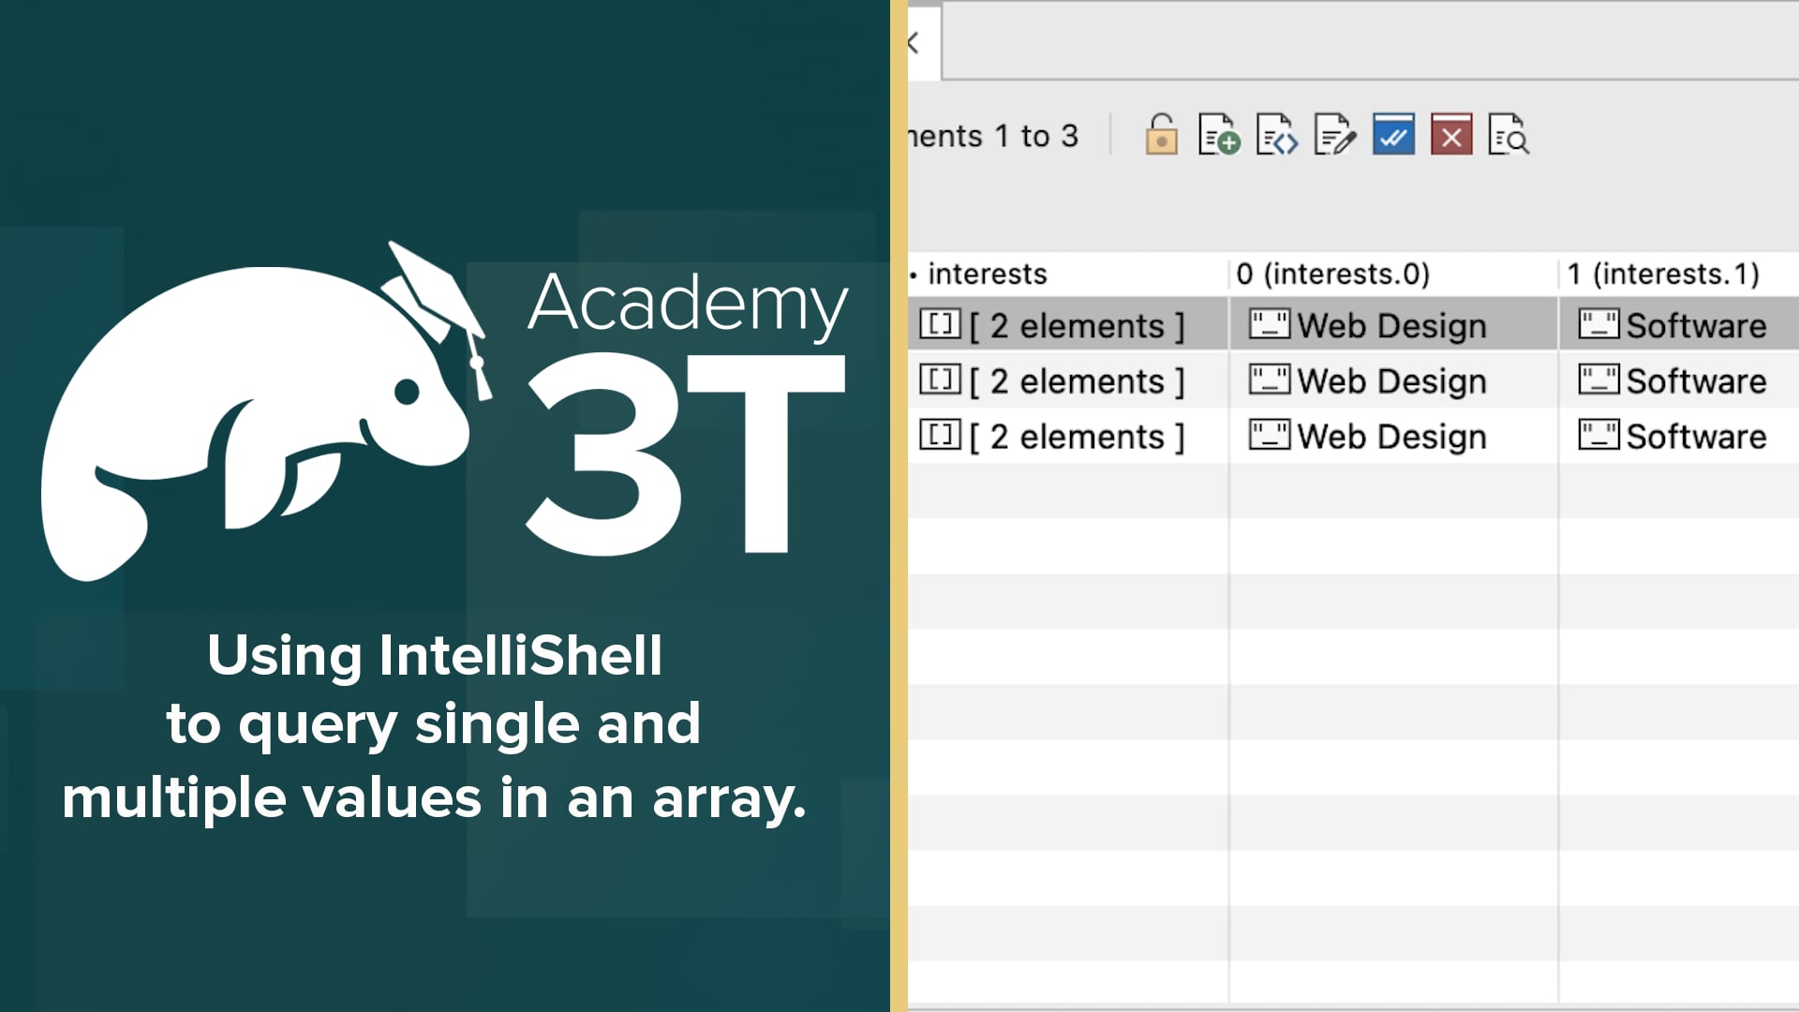Select first row's [ 2 elements ] cell
Screen dimensions: 1799x1012
click(x=1067, y=324)
